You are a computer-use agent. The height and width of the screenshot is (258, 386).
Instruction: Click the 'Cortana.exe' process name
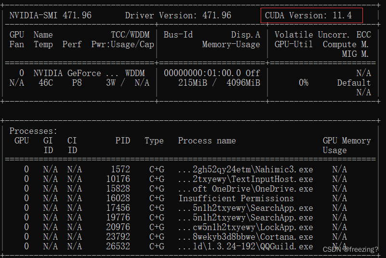point(287,237)
